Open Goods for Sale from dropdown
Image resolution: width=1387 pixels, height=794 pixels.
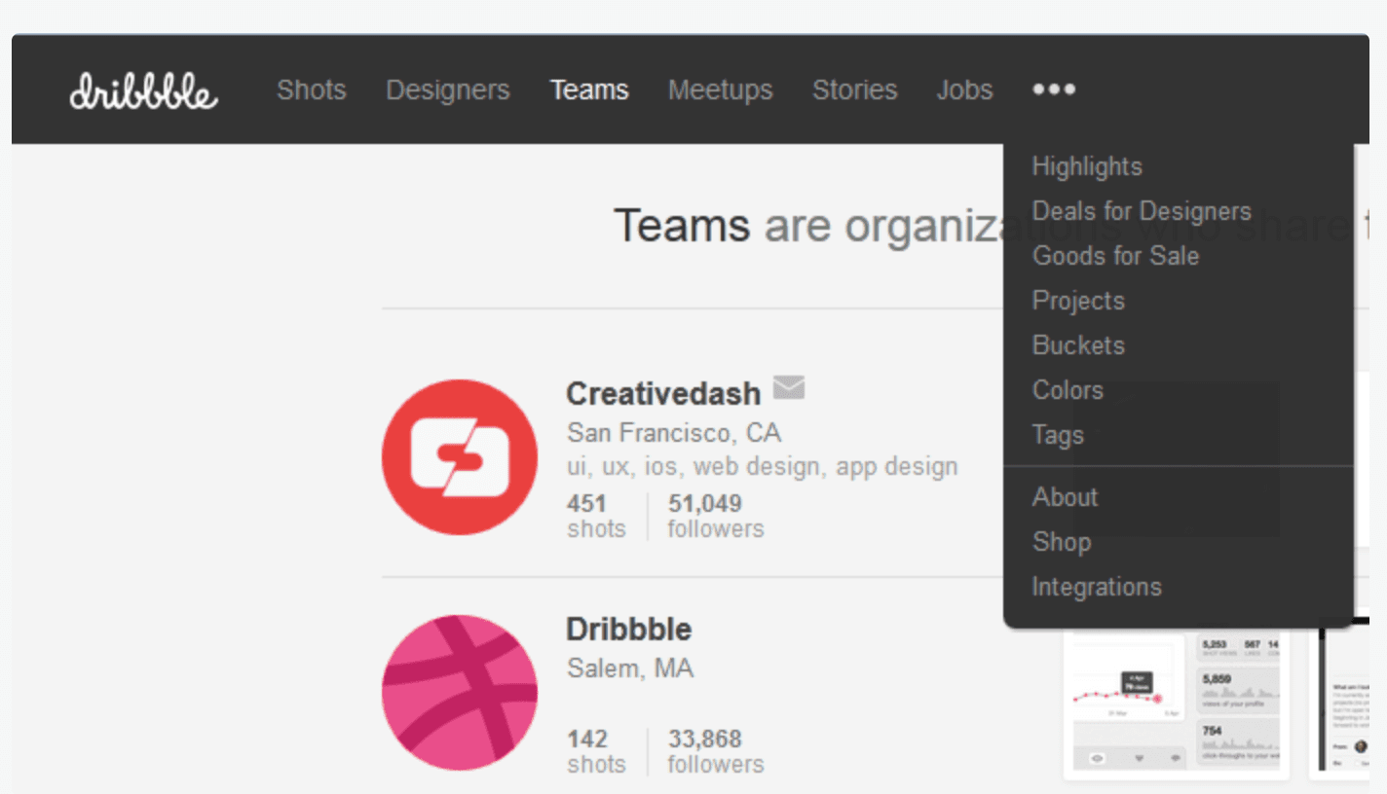(x=1115, y=256)
